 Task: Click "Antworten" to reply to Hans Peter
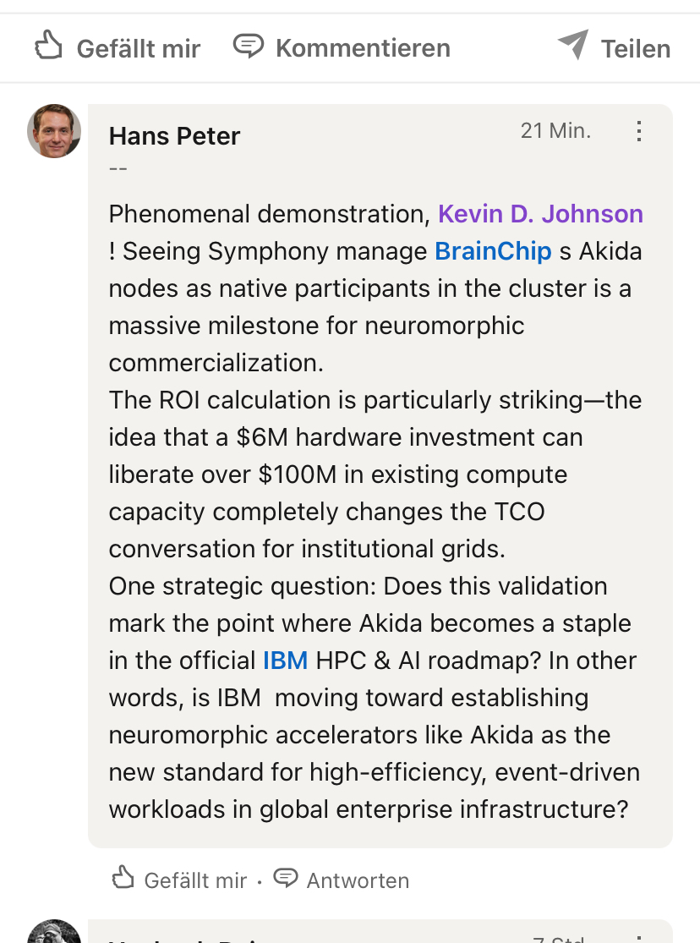click(358, 880)
